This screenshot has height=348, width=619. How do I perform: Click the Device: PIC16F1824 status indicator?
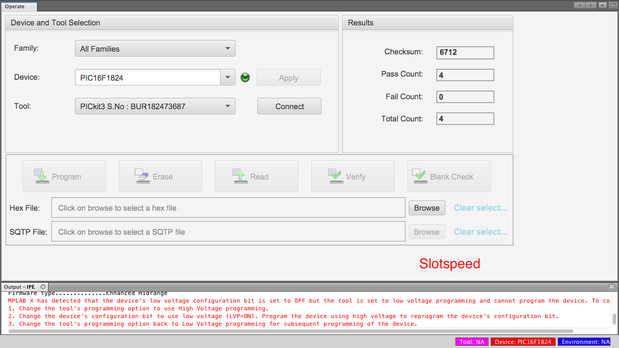click(x=523, y=342)
